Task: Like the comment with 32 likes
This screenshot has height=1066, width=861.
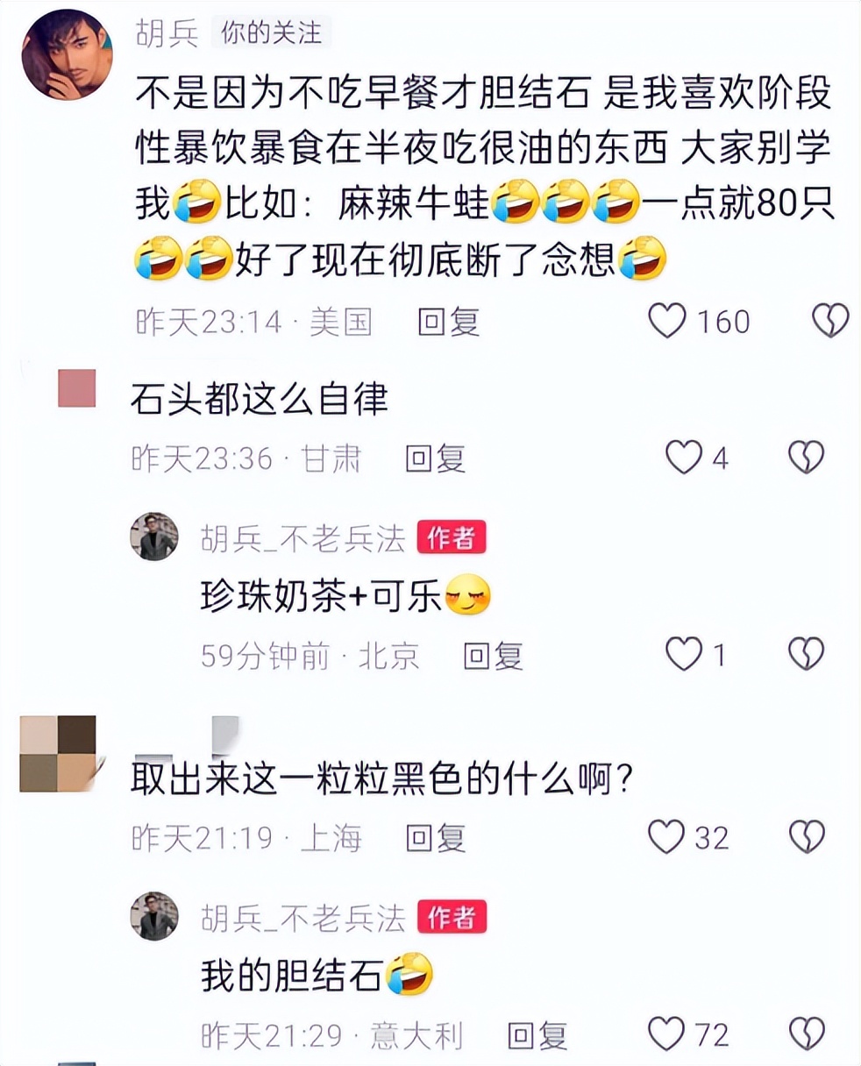Action: point(666,837)
